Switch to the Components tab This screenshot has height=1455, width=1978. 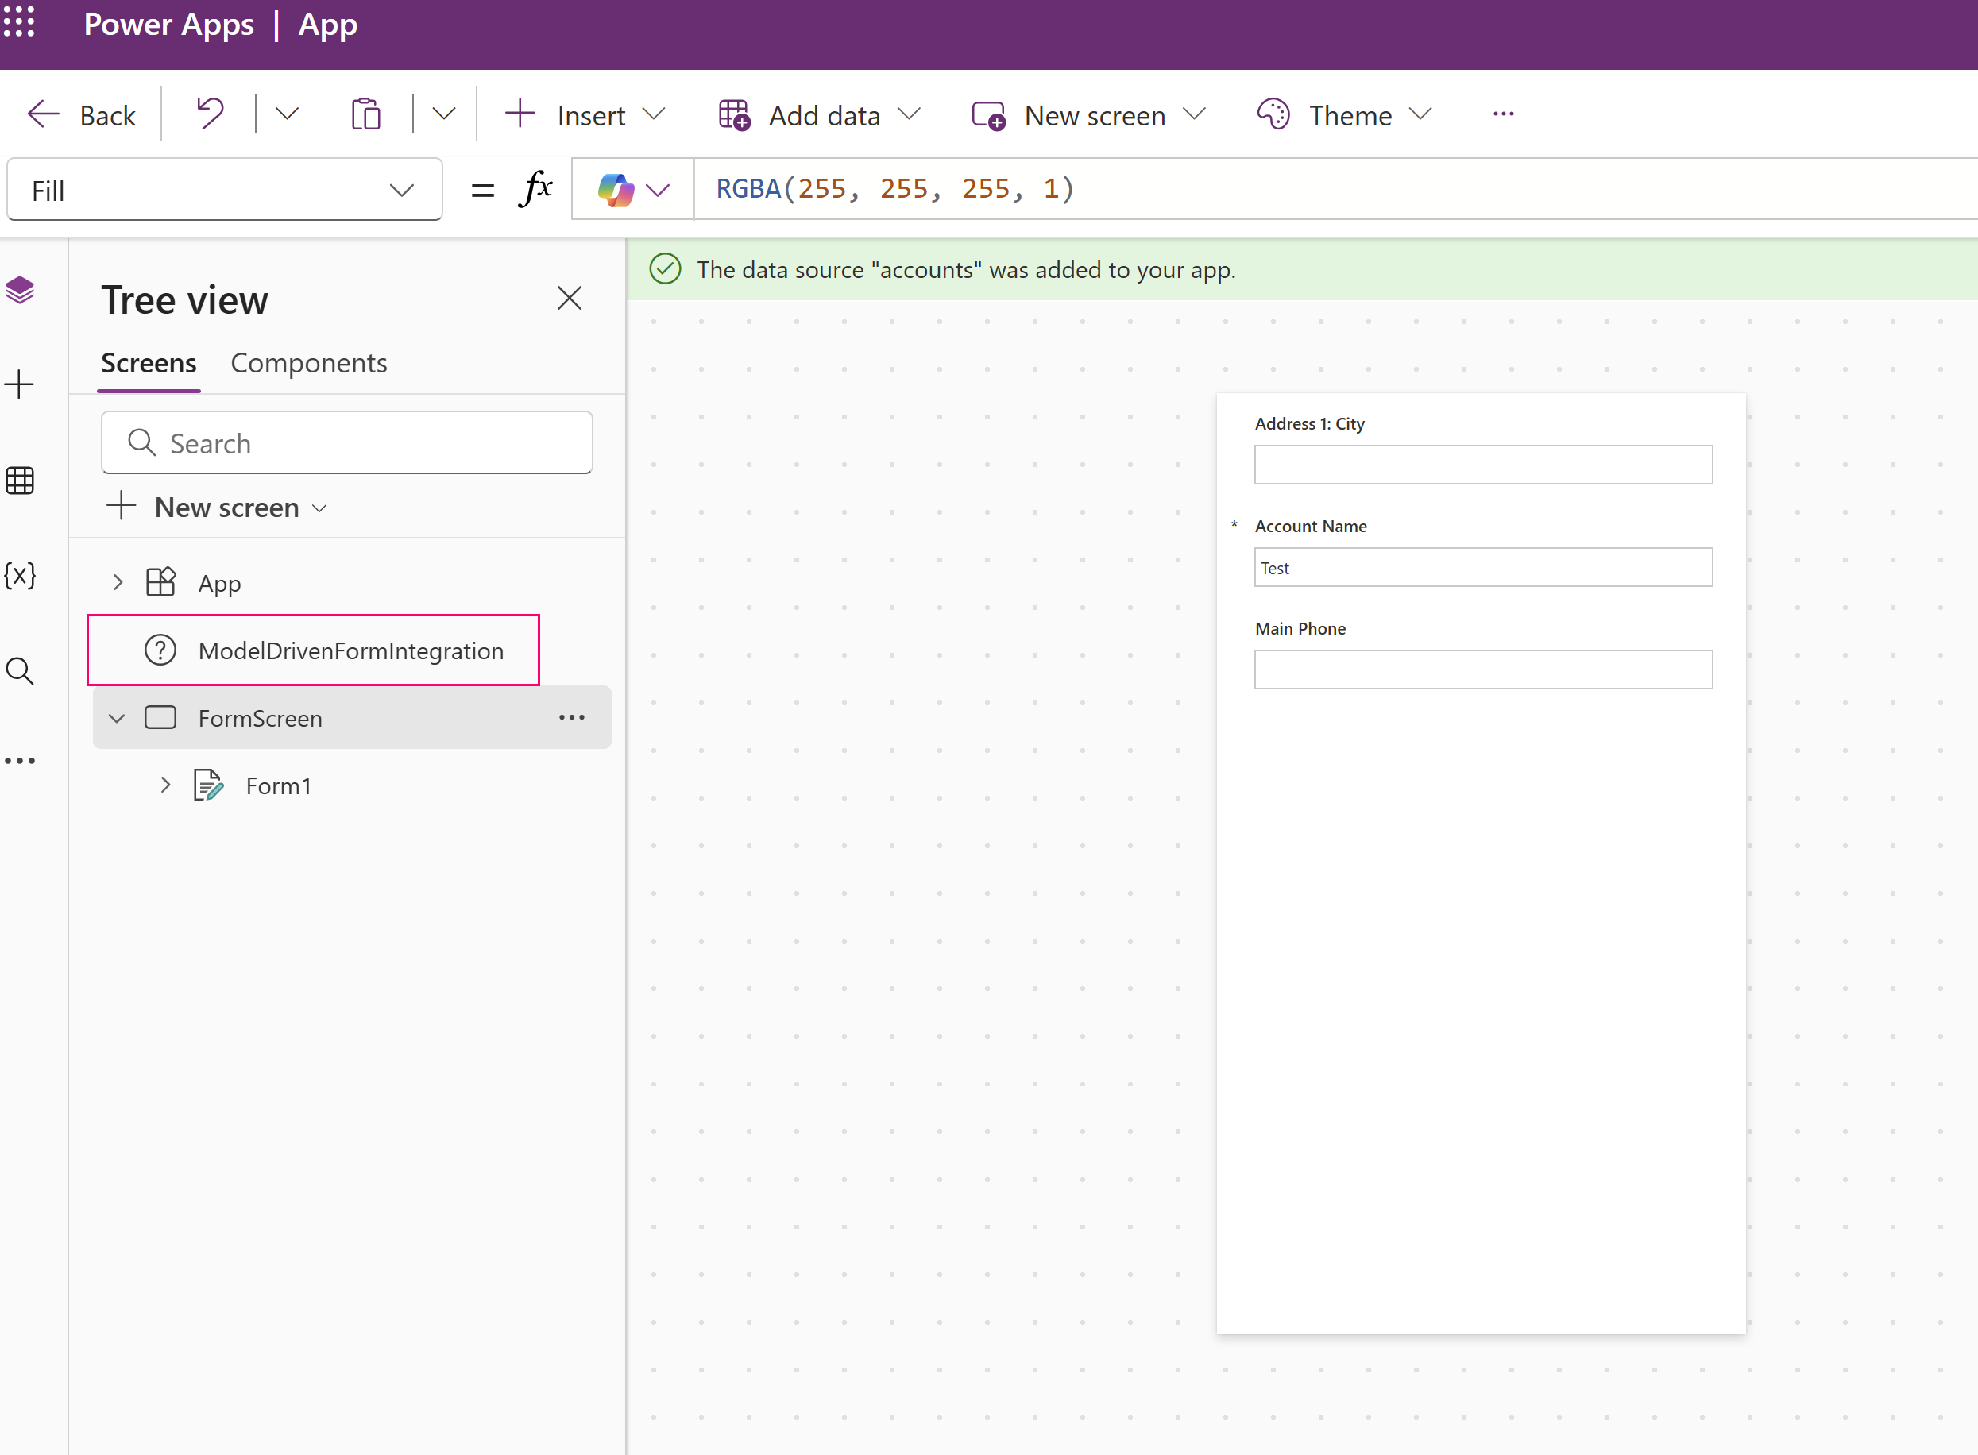309,362
